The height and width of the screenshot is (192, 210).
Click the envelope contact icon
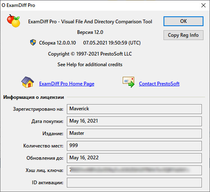click(128, 82)
